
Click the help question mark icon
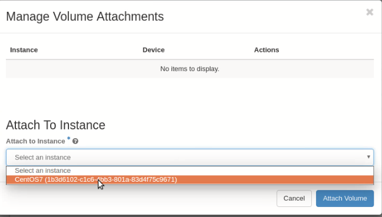(x=75, y=141)
